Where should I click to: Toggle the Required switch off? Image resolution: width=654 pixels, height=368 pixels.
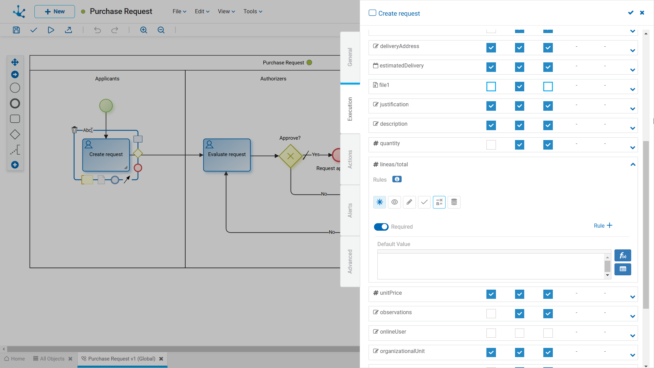coord(381,227)
